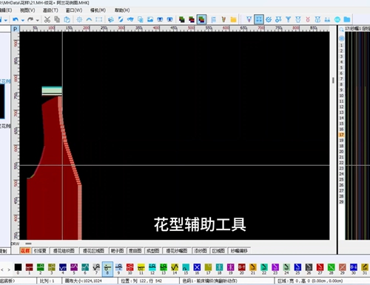The width and height of the screenshot is (370, 285).
Task: Select the dashed rectangle selection tool
Action: point(98,19)
